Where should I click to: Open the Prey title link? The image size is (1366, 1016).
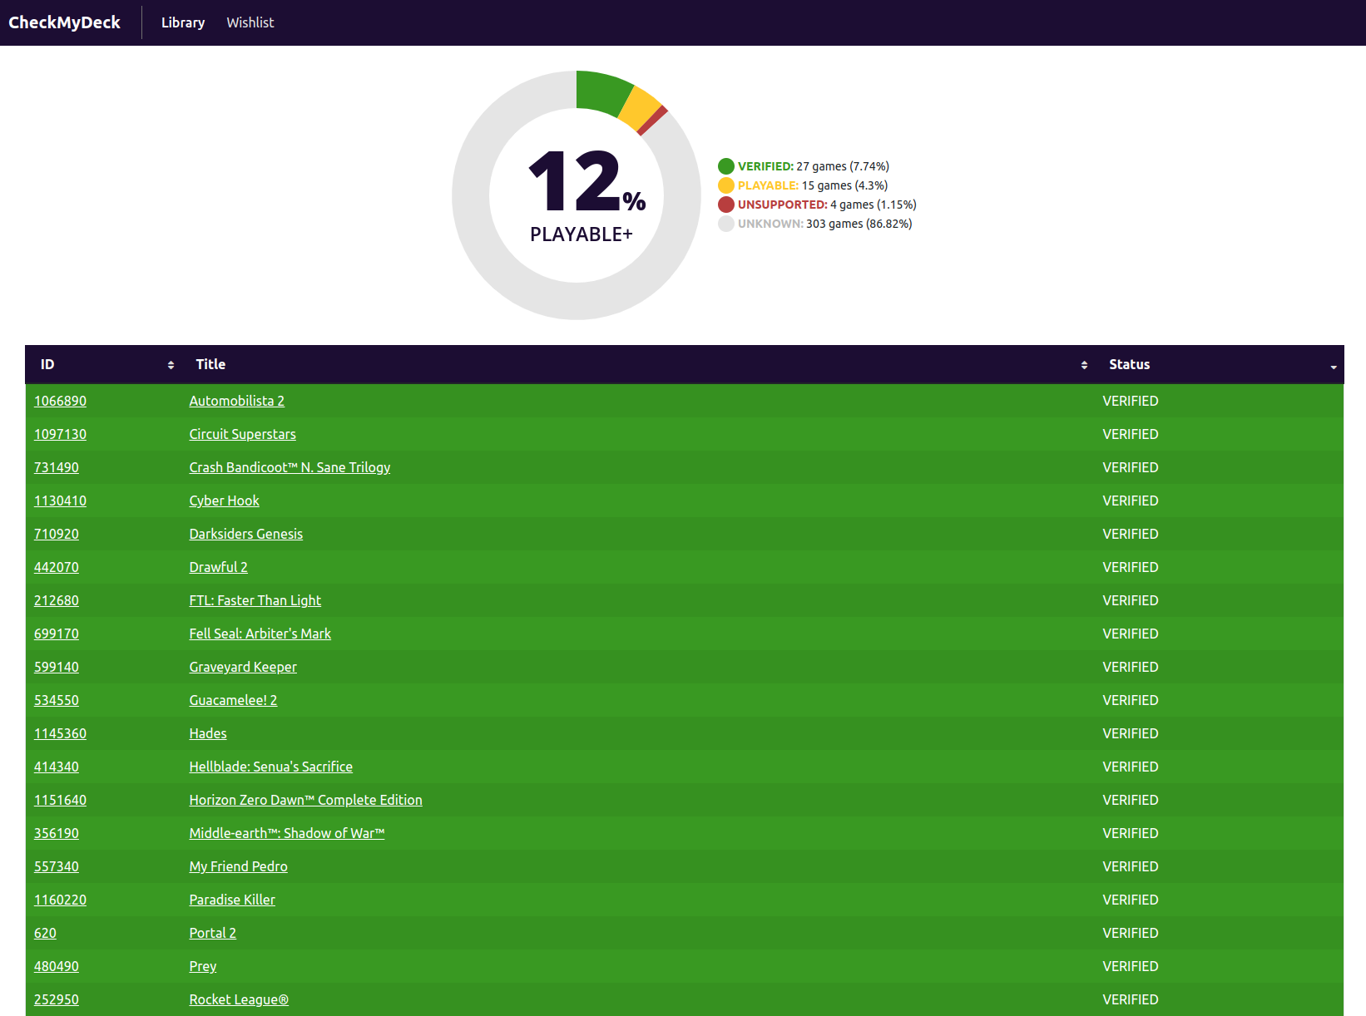tap(203, 966)
